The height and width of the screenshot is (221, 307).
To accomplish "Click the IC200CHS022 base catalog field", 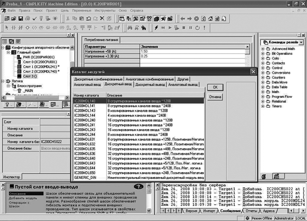I will pyautogui.click(x=55, y=142).
